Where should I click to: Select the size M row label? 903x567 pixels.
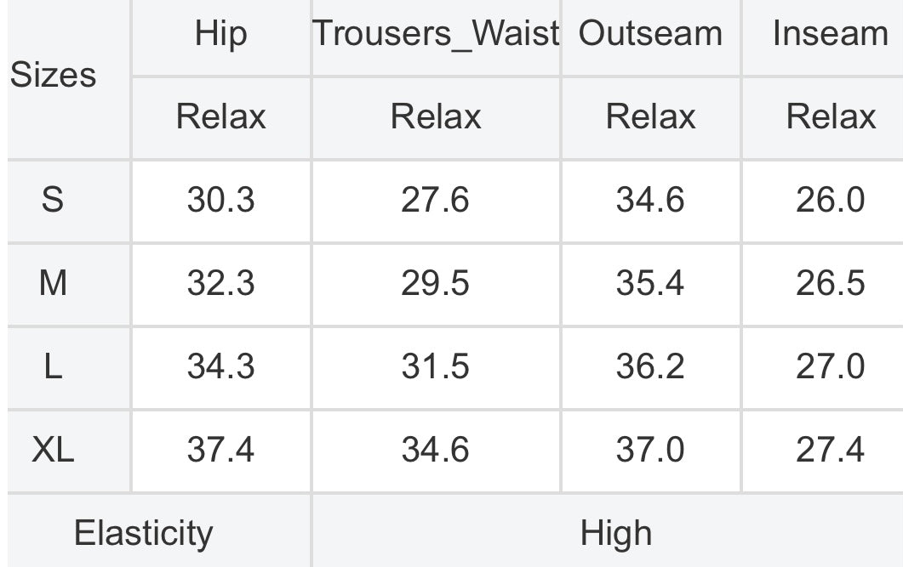coord(53,284)
